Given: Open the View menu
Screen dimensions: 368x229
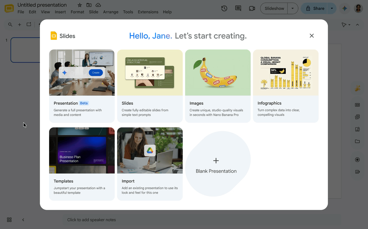Looking at the screenshot, I should coord(45,12).
